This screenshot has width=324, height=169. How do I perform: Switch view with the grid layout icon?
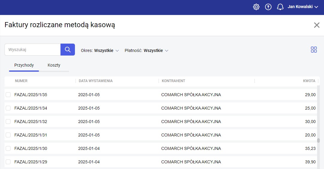tap(314, 50)
